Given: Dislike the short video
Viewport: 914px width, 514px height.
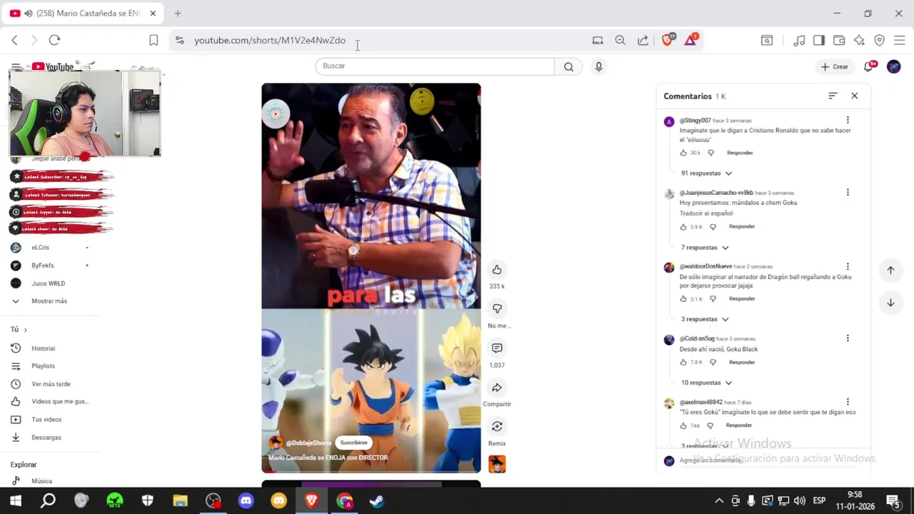Looking at the screenshot, I should pos(497,308).
